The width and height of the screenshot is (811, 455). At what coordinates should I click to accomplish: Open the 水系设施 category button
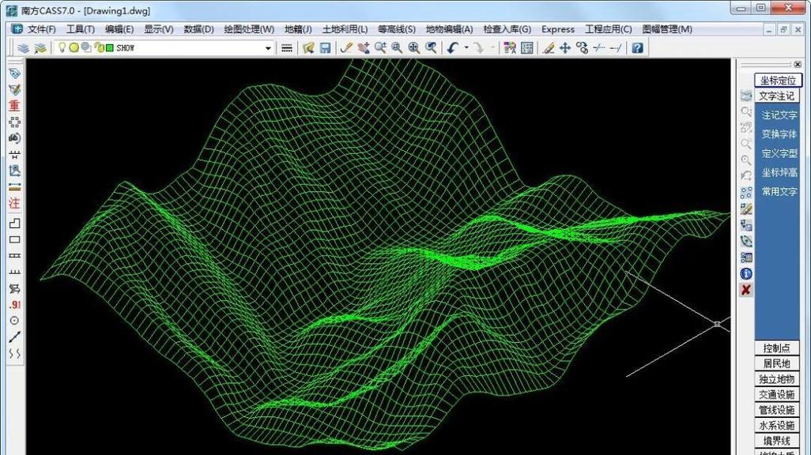(x=776, y=426)
